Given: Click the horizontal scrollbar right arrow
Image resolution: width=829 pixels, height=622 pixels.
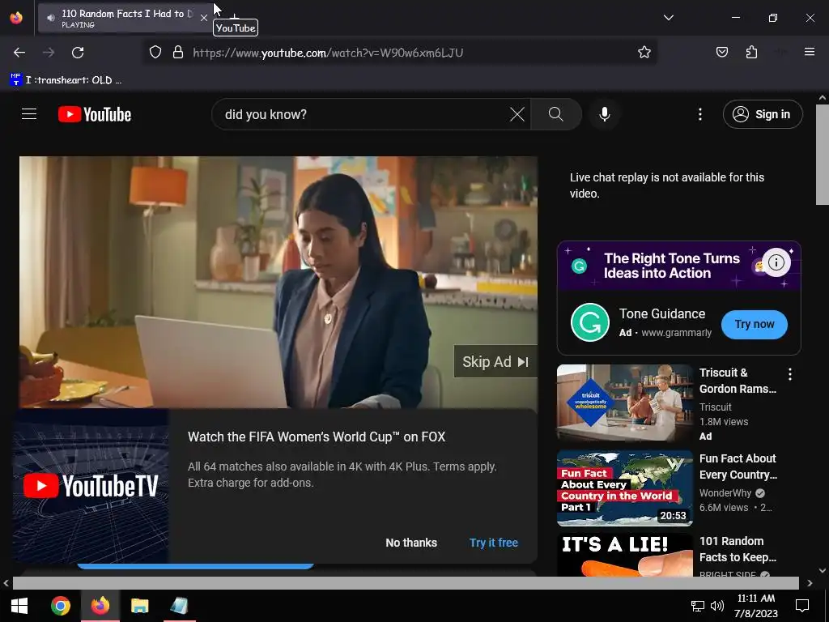Looking at the screenshot, I should [x=810, y=583].
